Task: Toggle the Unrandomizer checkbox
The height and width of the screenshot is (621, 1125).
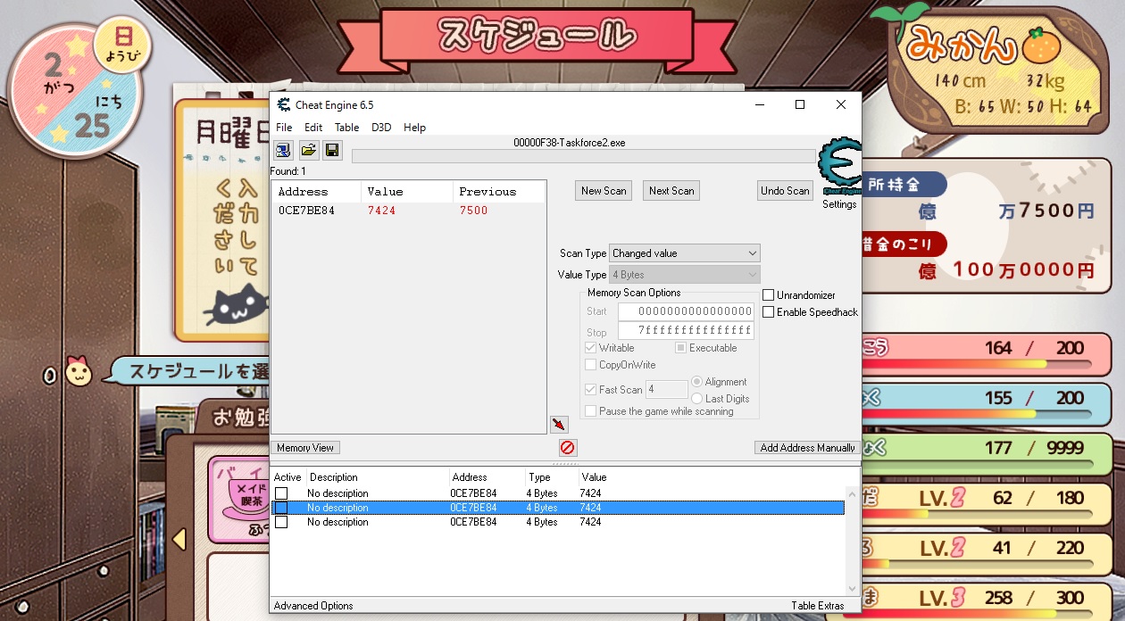Action: 769,295
